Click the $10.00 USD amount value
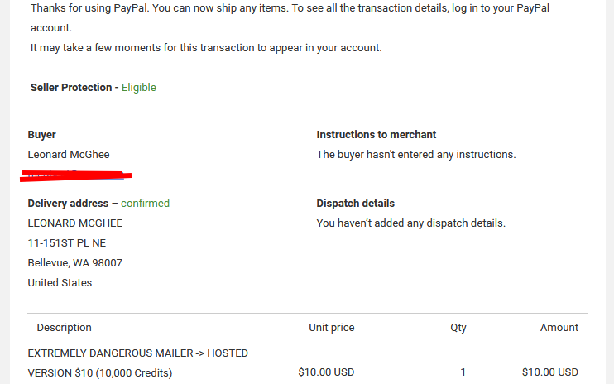 (x=549, y=372)
